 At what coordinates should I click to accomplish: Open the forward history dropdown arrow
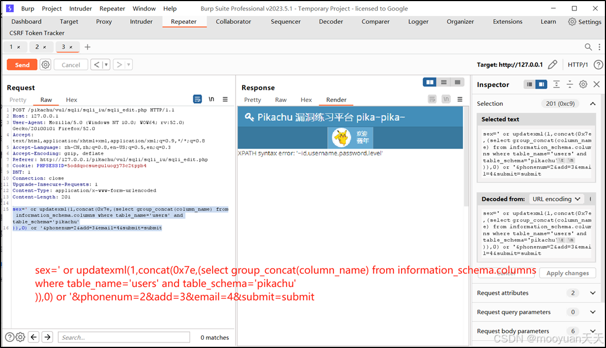tap(129, 65)
